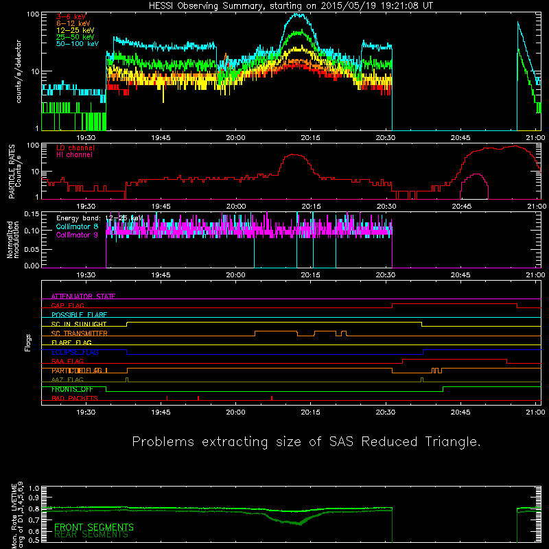Click the SC TRANSMITTER flag label
Screen dimensions: 549x549
click(x=80, y=333)
